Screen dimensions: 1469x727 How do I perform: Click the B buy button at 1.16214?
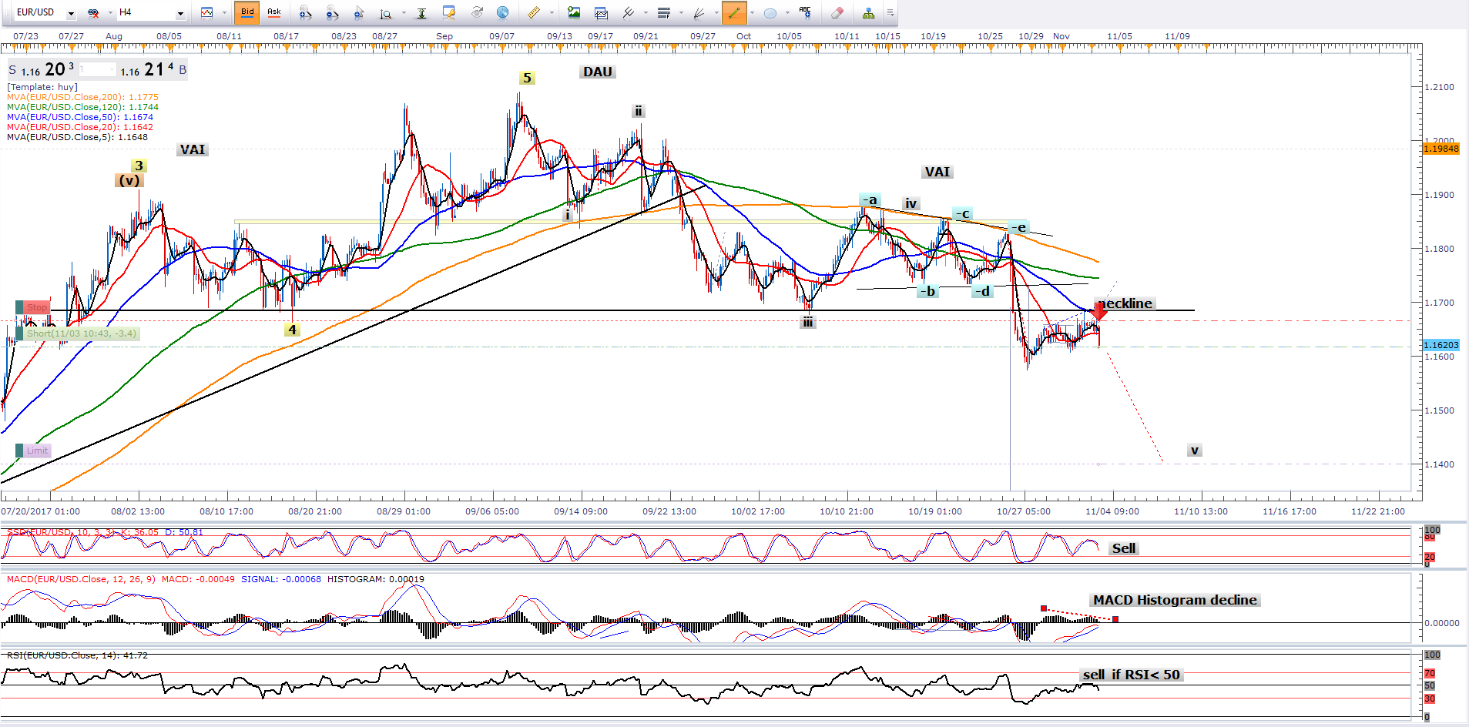[x=183, y=70]
